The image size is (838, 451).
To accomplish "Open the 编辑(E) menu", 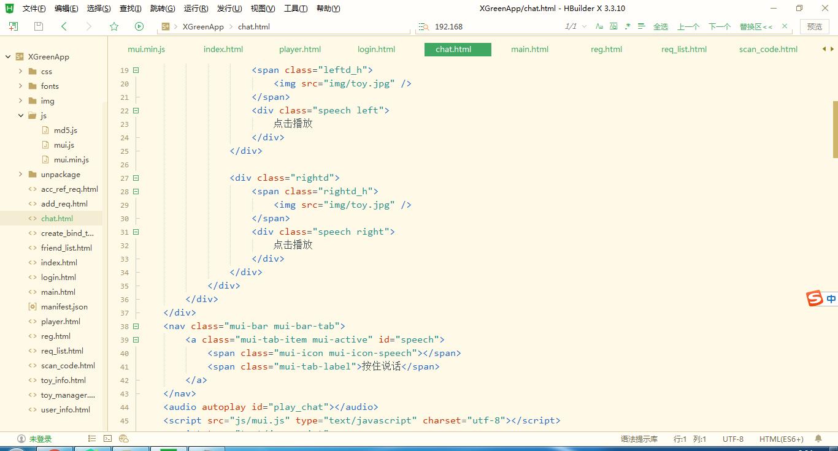I will [x=66, y=9].
